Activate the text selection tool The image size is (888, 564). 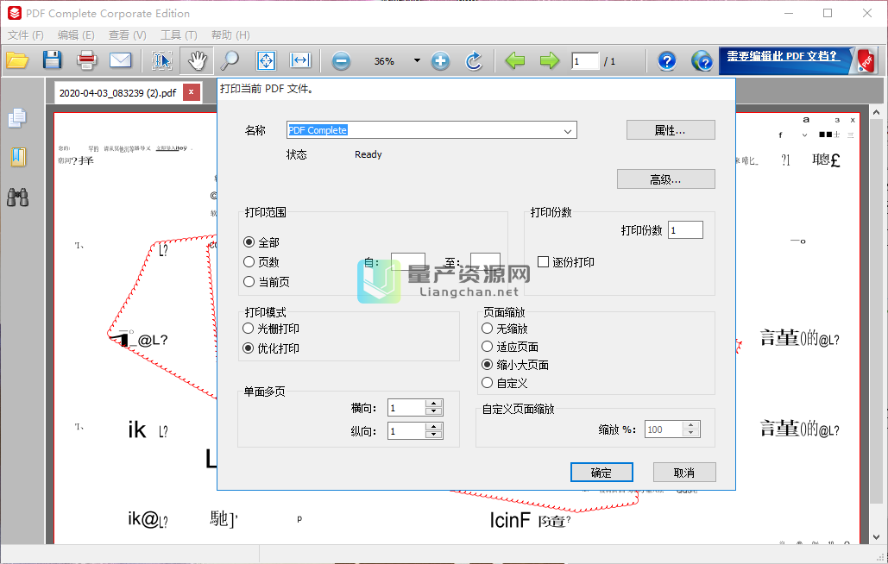[162, 60]
